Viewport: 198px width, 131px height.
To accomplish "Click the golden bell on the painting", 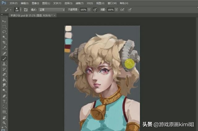I will [98, 112].
